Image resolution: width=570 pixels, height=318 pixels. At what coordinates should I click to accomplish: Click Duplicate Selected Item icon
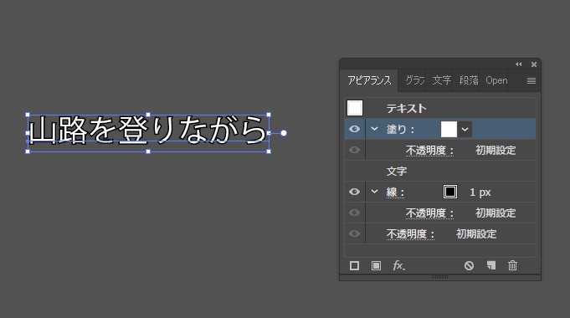pyautogui.click(x=491, y=265)
